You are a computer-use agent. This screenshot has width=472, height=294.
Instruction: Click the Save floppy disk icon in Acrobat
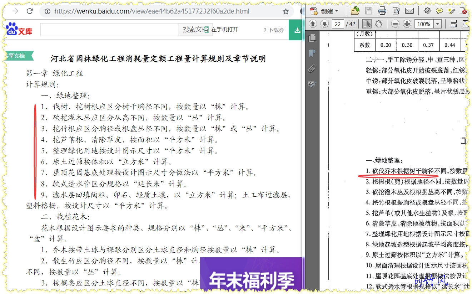369,11
